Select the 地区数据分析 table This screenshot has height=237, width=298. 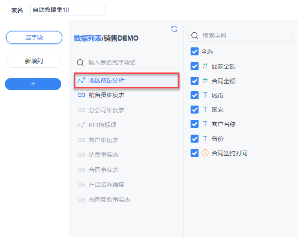[107, 80]
